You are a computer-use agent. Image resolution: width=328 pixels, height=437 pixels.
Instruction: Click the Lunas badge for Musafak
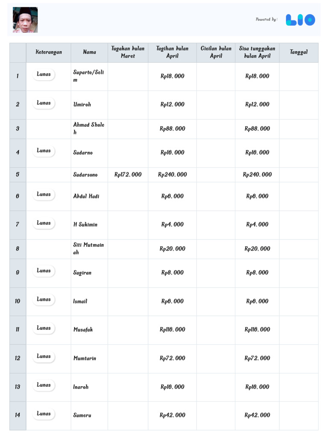44,328
